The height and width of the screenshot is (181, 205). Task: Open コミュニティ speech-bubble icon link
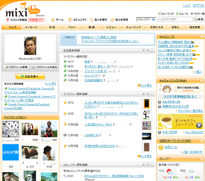[x=77, y=20]
